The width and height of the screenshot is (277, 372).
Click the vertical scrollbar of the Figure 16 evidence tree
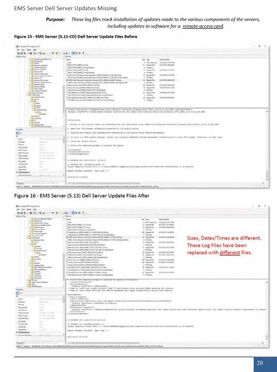(64, 252)
